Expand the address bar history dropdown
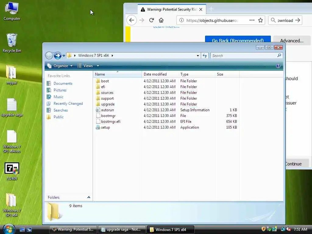312x234 pixels. coord(198,55)
